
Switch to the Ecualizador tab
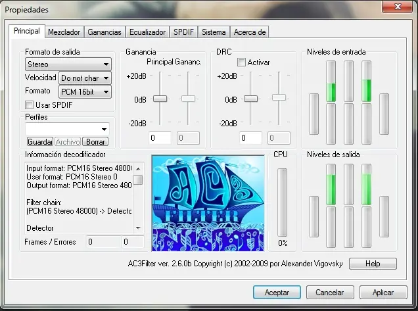(x=147, y=32)
